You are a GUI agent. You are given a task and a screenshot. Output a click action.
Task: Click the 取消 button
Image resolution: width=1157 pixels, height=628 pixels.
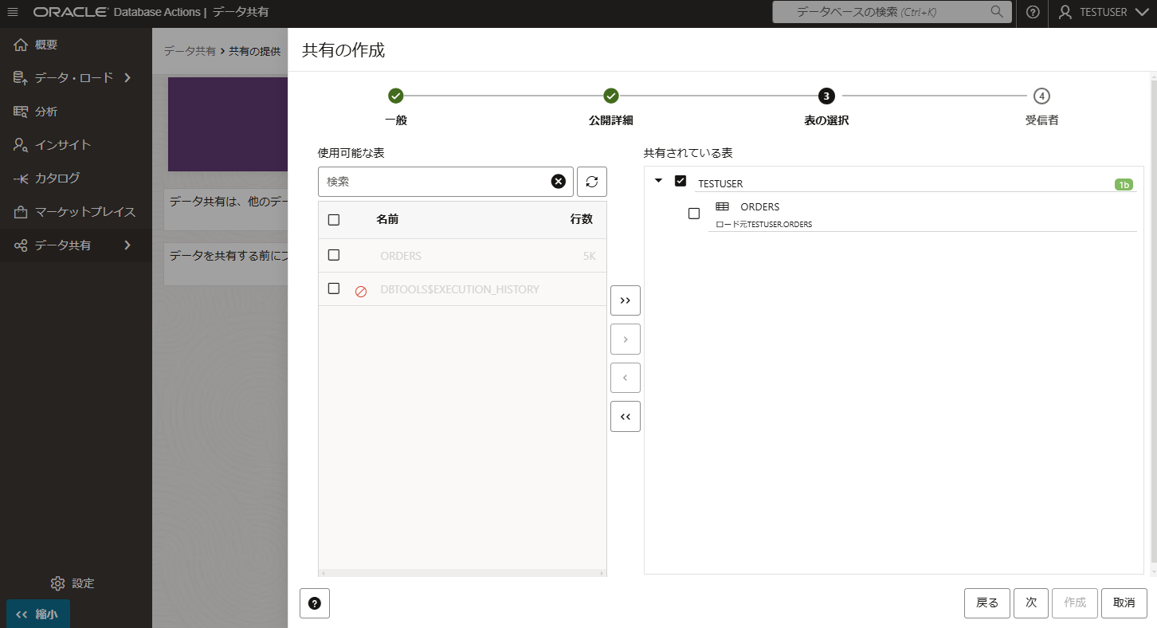[x=1124, y=603]
